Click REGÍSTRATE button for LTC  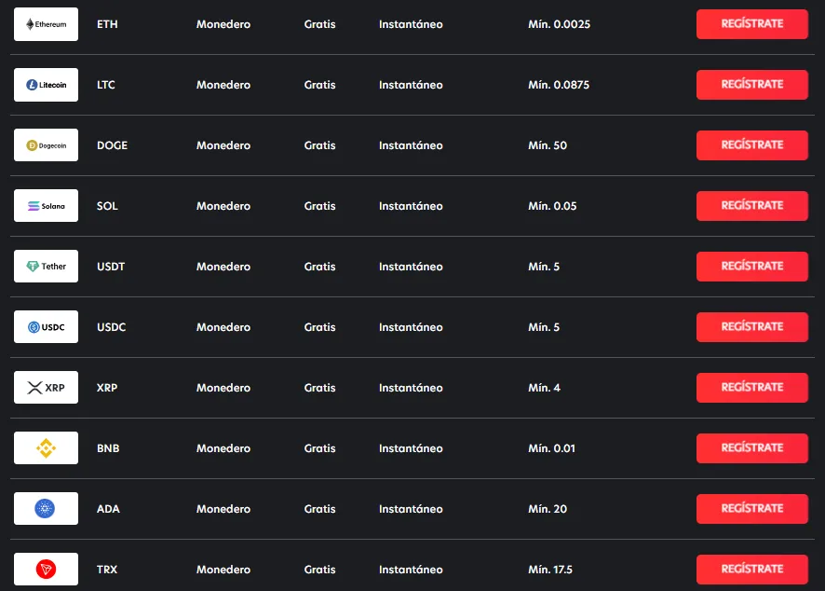pyautogui.click(x=751, y=84)
